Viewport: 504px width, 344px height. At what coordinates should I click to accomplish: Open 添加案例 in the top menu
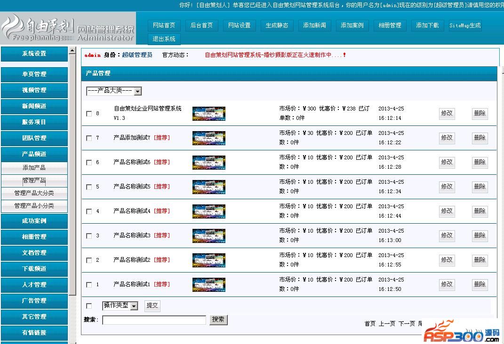point(352,25)
